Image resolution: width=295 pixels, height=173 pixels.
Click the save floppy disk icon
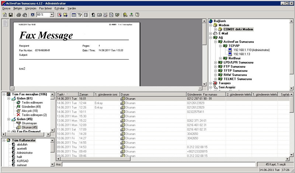pyautogui.click(x=11, y=15)
